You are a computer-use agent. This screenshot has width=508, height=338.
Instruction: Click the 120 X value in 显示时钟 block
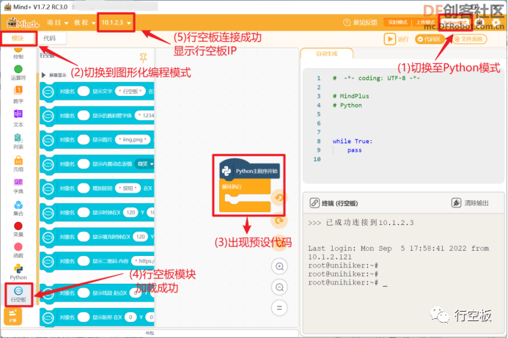130,213
